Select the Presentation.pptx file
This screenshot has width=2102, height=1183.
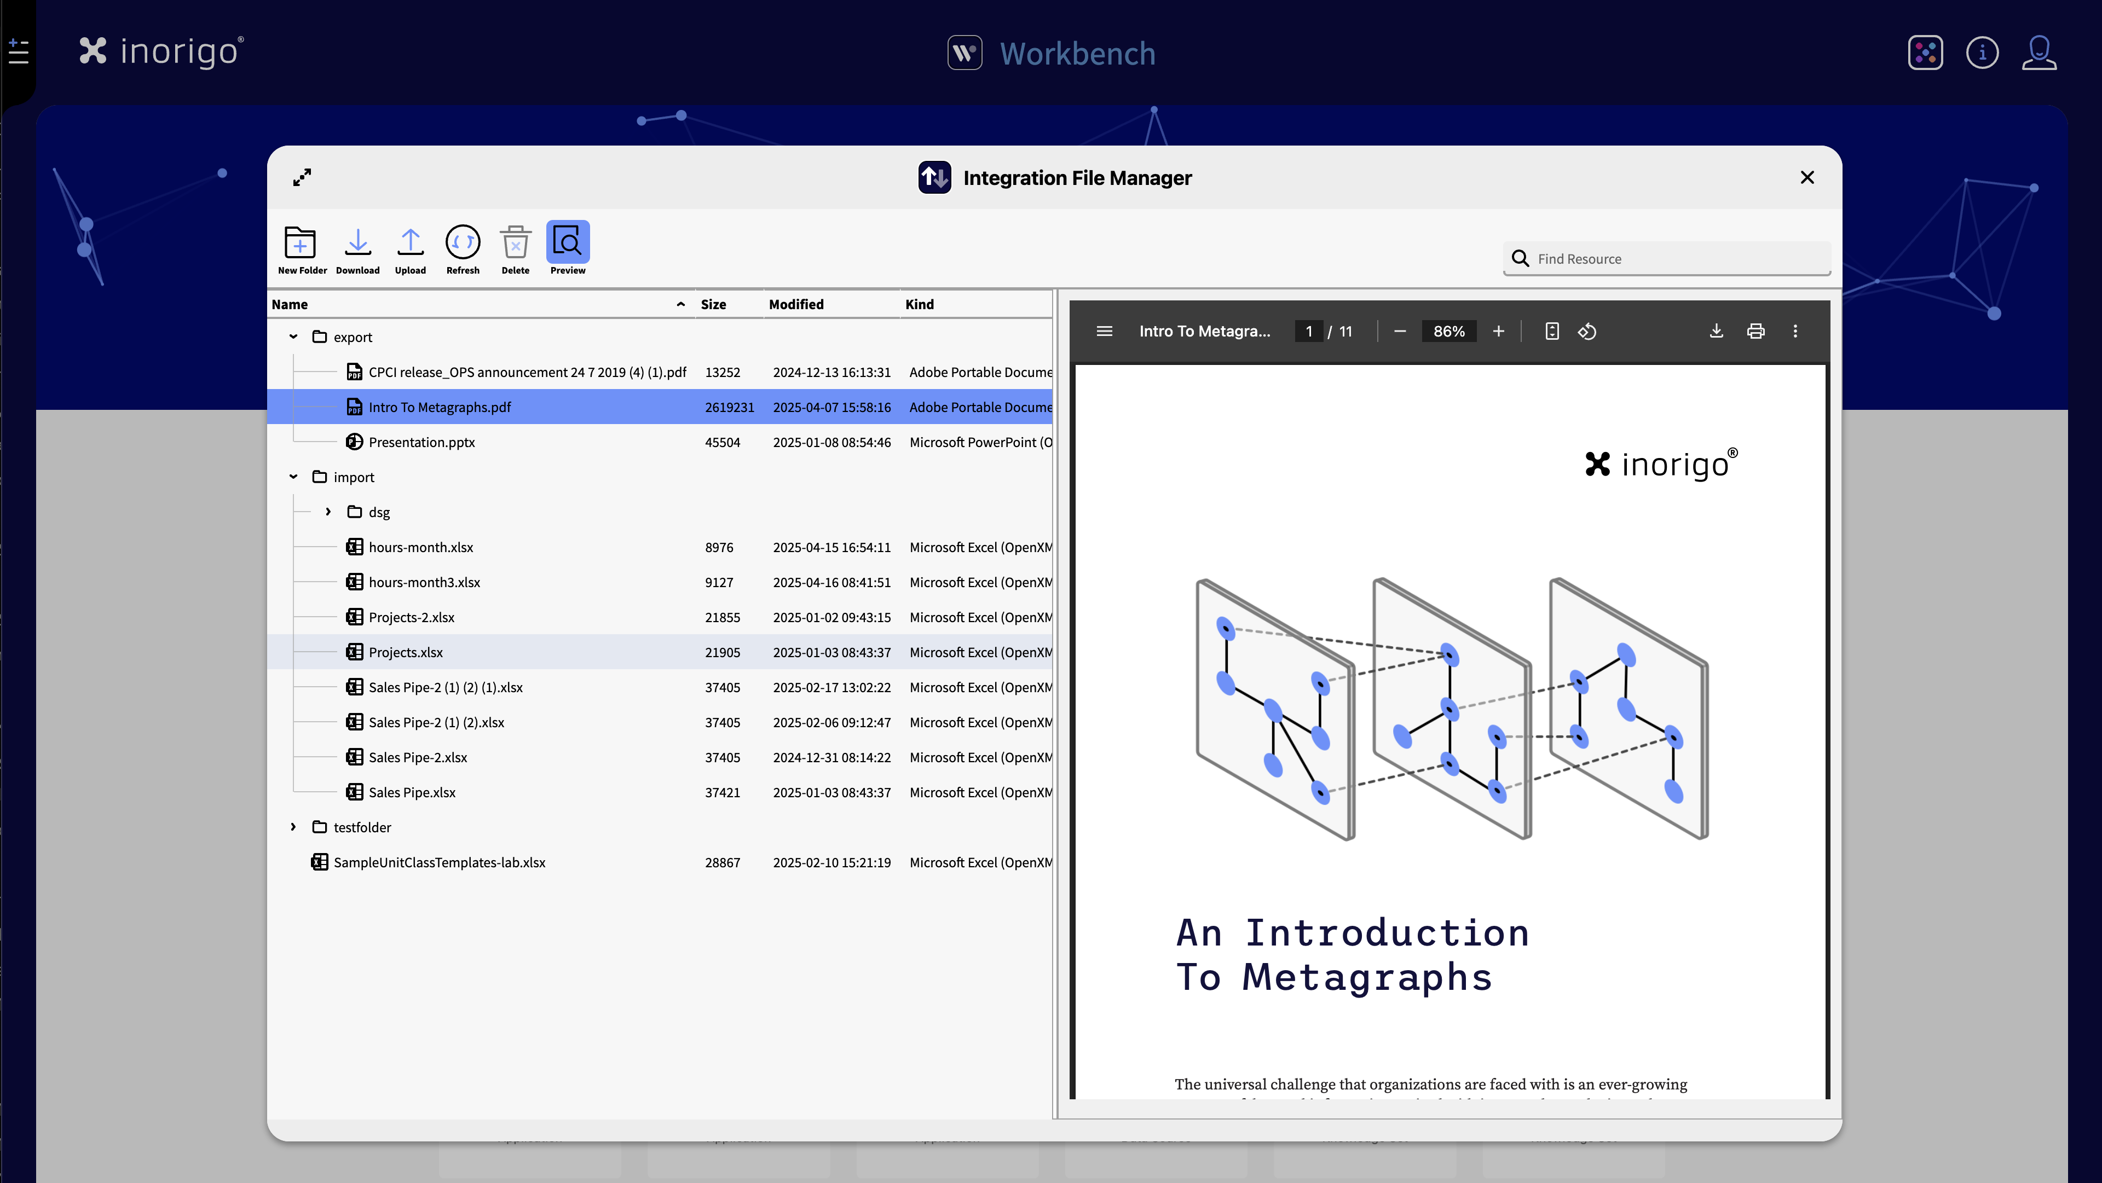[421, 442]
